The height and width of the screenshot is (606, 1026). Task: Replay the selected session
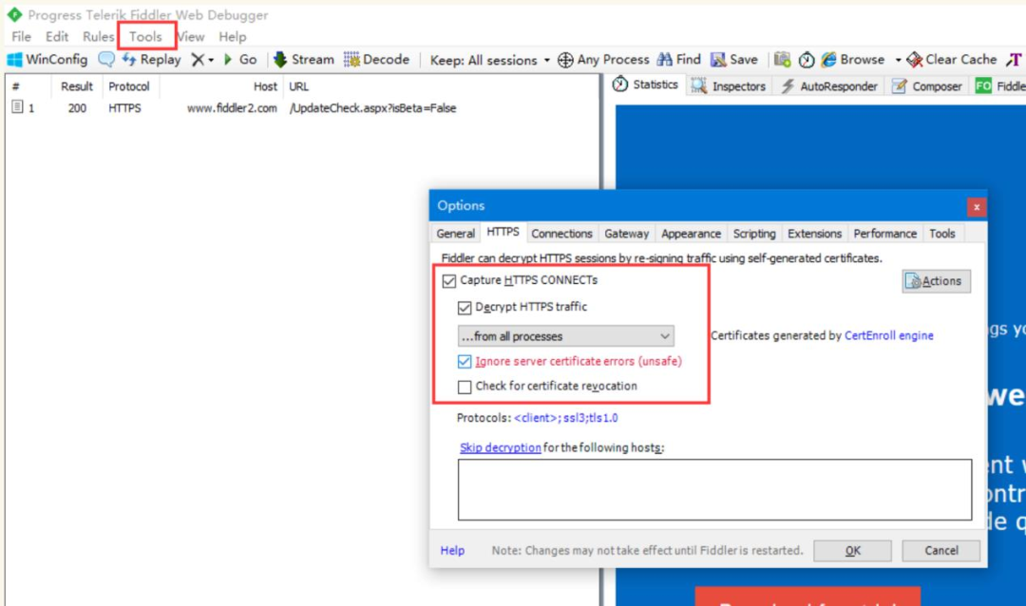click(151, 60)
